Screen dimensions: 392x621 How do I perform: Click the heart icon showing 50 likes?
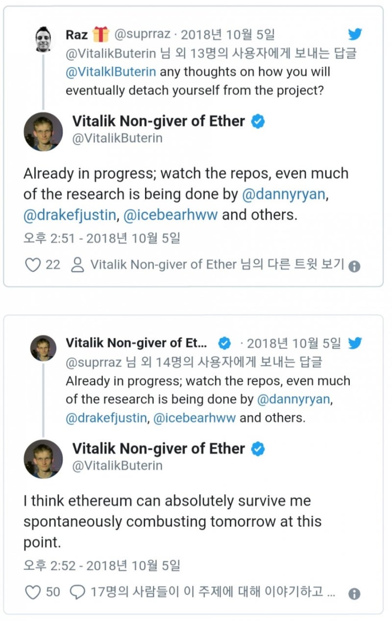(x=33, y=593)
